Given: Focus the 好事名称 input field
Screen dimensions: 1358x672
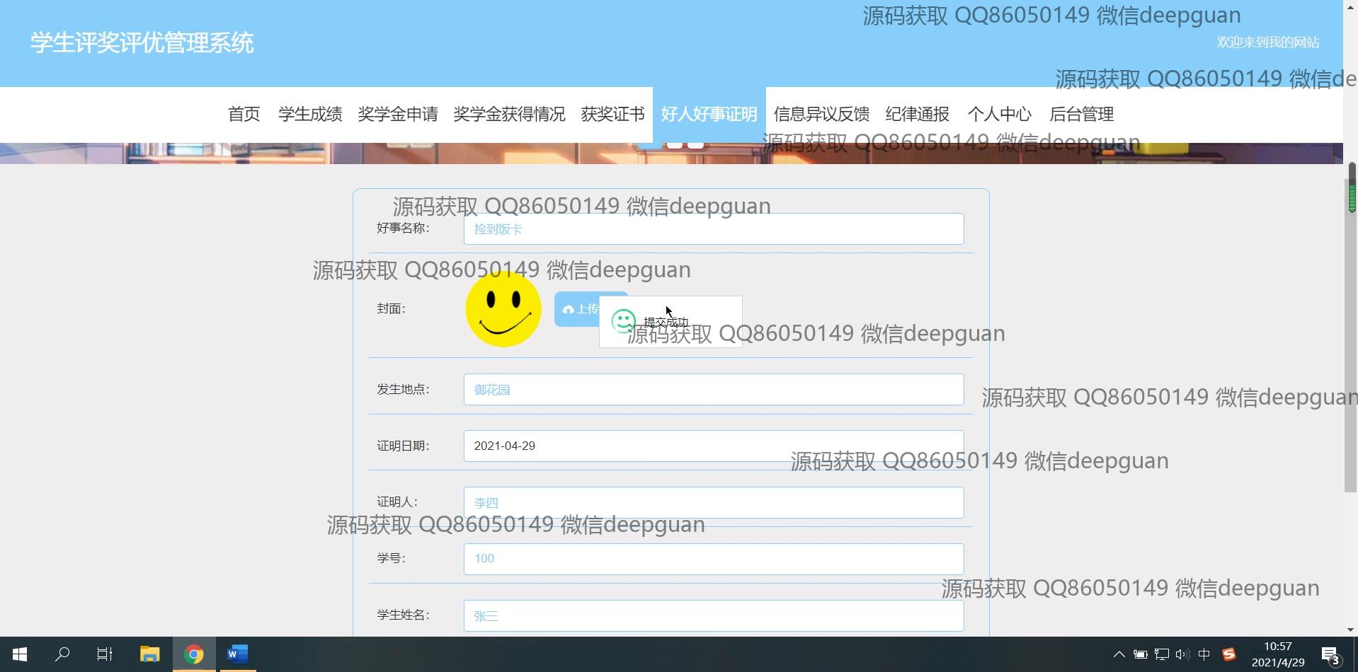Looking at the screenshot, I should tap(714, 229).
